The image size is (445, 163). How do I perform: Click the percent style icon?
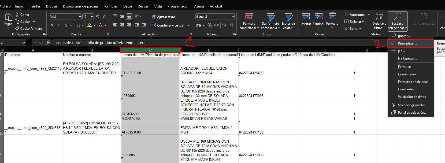click(210, 25)
